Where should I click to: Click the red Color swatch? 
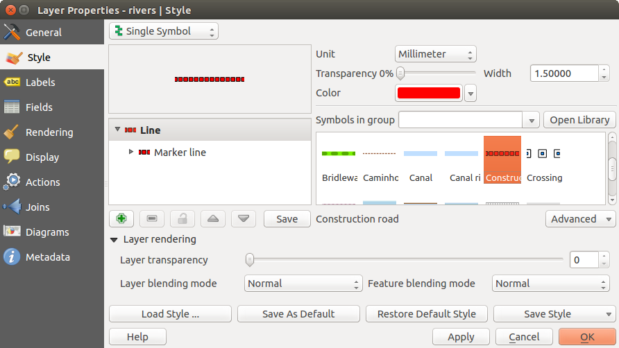point(428,93)
